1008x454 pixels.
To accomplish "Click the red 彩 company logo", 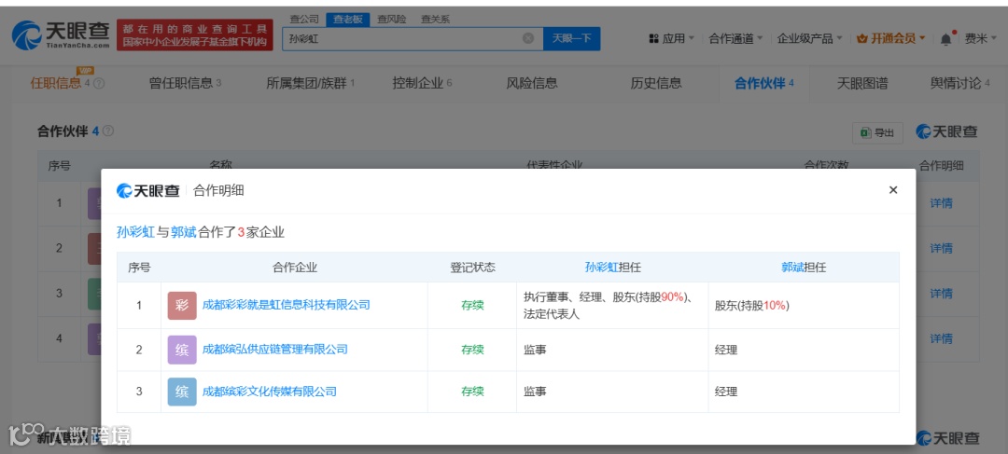I will 182,306.
